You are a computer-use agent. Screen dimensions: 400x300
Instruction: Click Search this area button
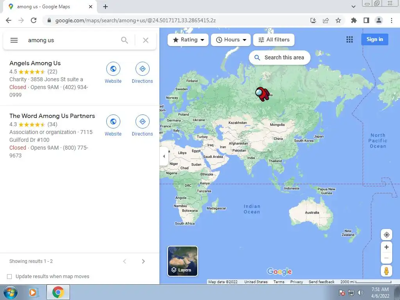click(x=280, y=58)
